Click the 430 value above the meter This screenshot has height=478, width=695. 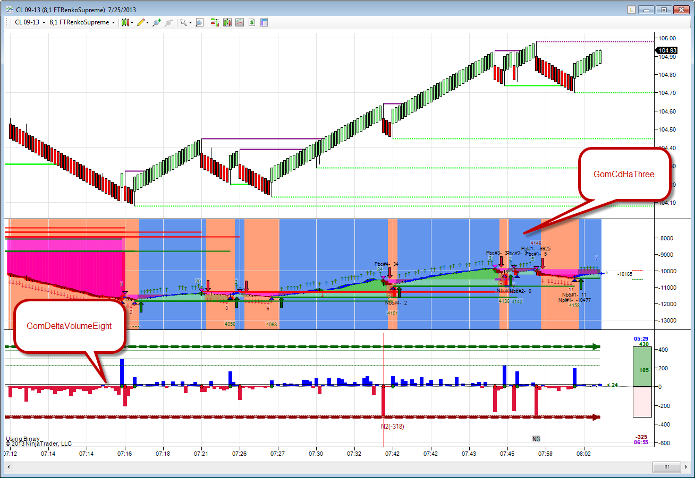(644, 344)
